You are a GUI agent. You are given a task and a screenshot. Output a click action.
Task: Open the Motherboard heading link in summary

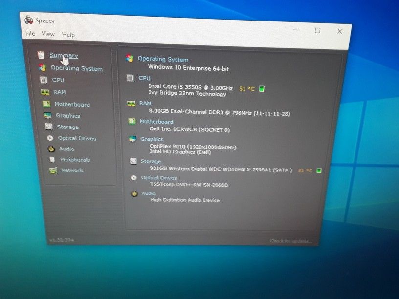pyautogui.click(x=156, y=122)
